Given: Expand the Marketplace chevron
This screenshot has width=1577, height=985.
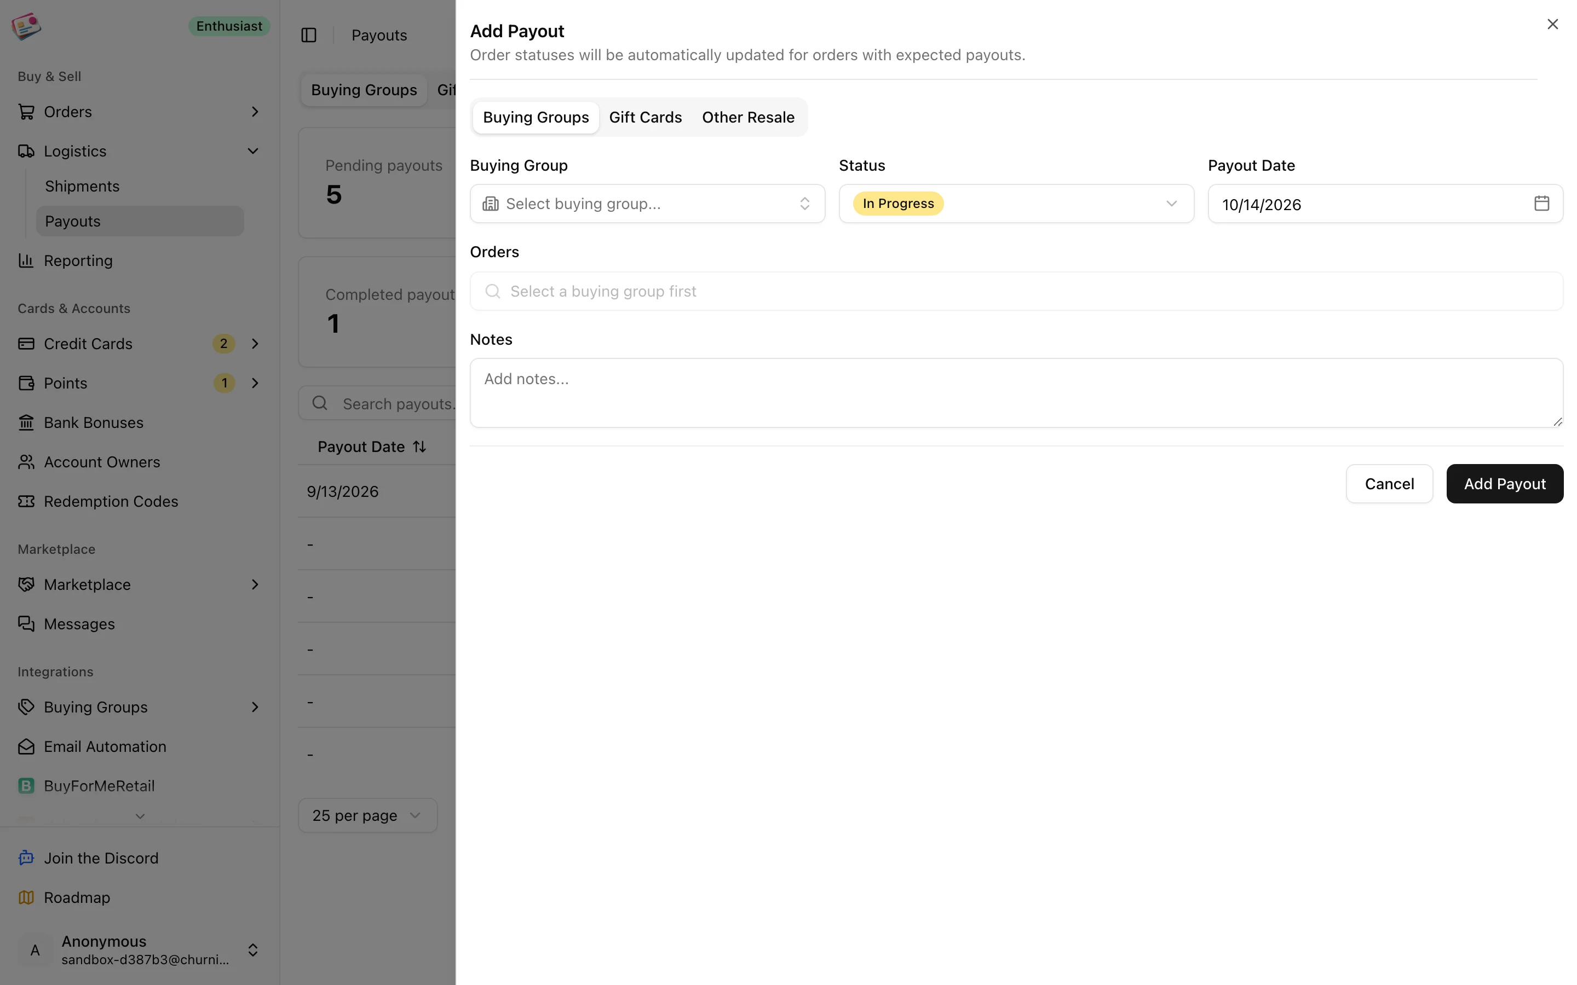Looking at the screenshot, I should coord(255,584).
